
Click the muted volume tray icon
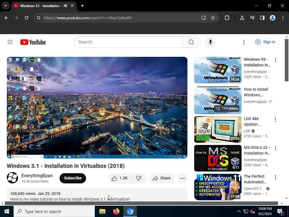pos(253,211)
